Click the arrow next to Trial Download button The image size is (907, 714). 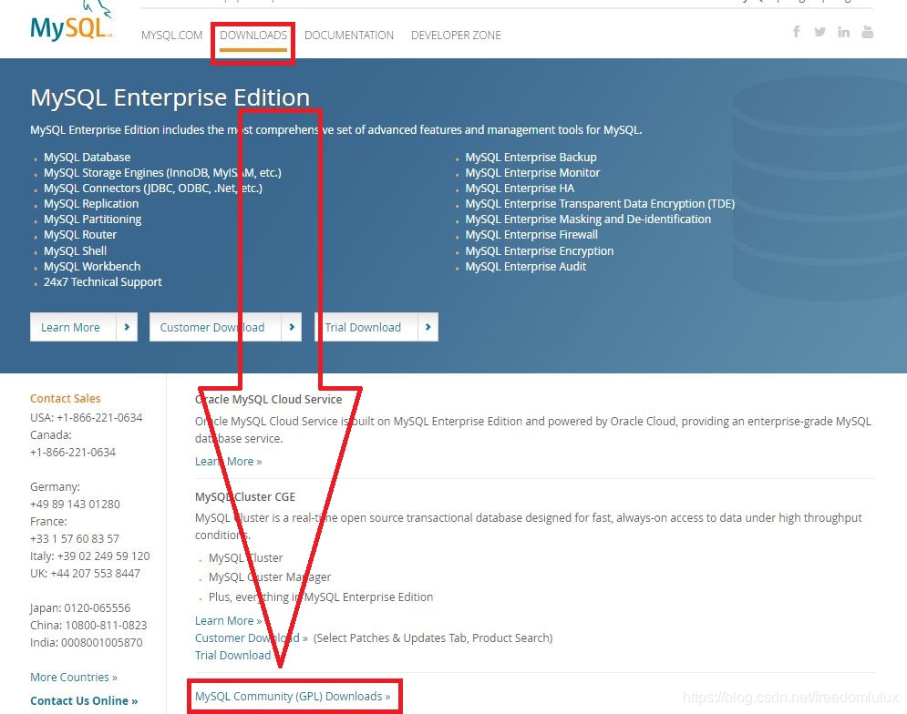click(x=428, y=327)
